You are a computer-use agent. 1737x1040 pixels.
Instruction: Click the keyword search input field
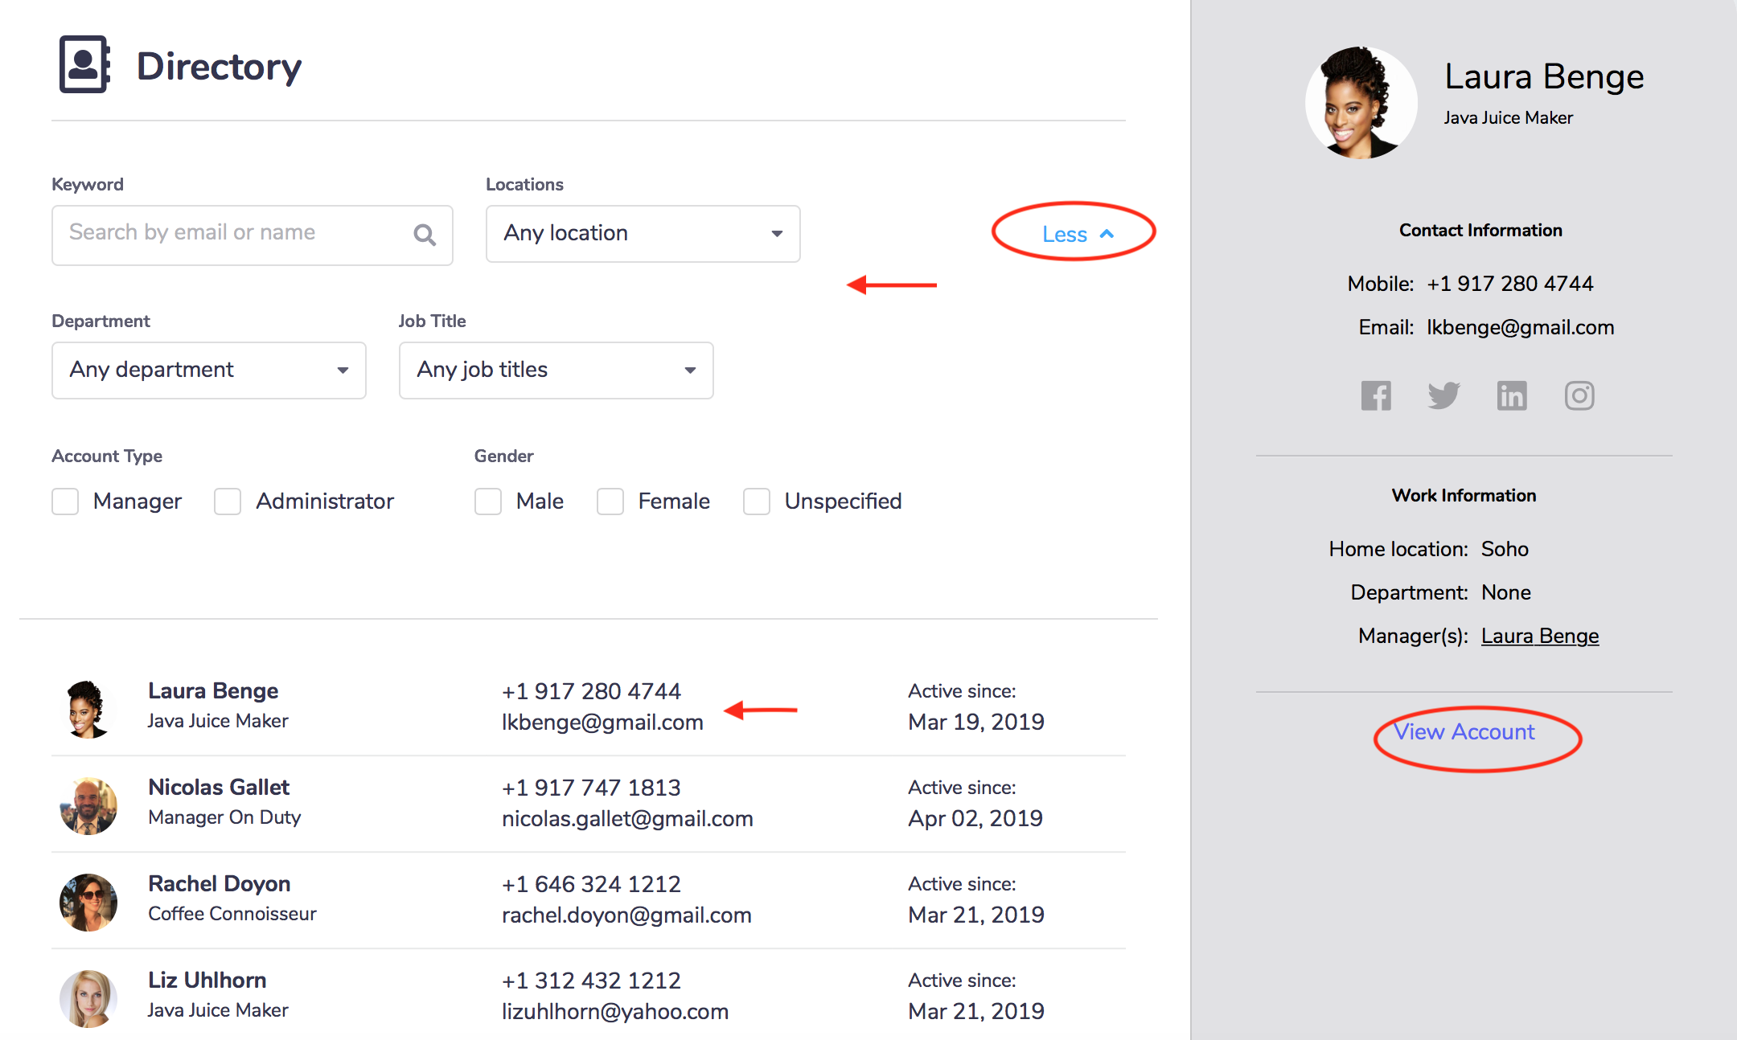pyautogui.click(x=233, y=234)
